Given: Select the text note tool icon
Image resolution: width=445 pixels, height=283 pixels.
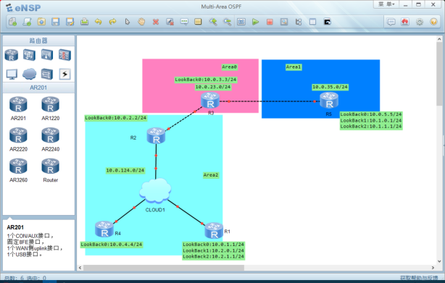Looking at the screenshot, I should (184, 22).
